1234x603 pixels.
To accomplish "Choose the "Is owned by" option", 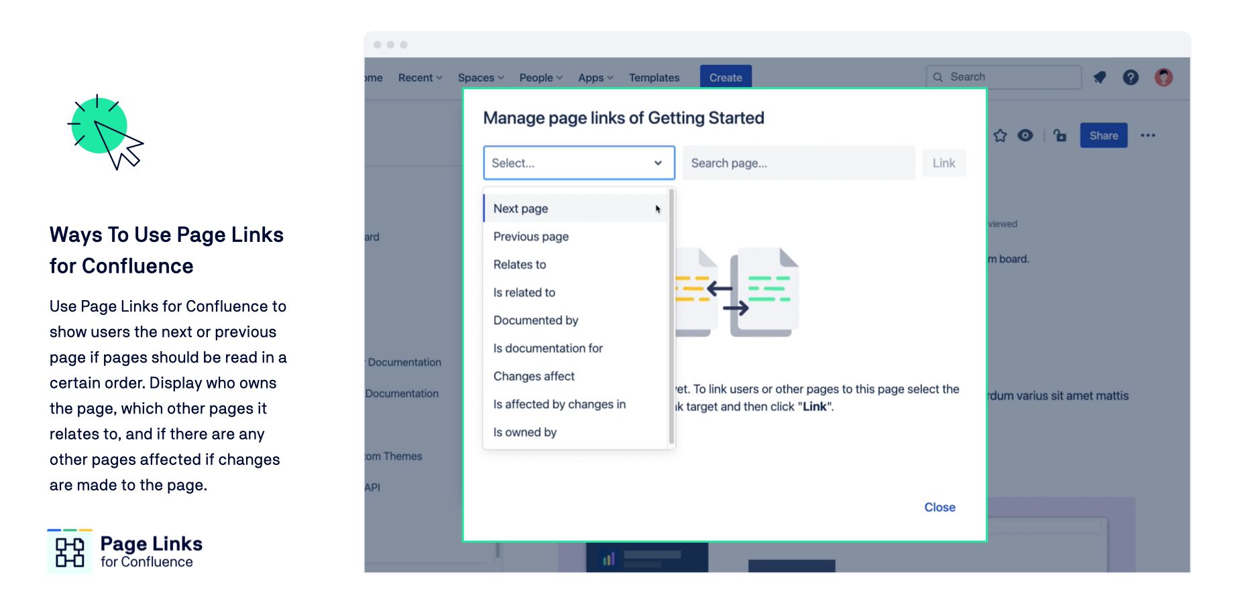I will (575, 433).
